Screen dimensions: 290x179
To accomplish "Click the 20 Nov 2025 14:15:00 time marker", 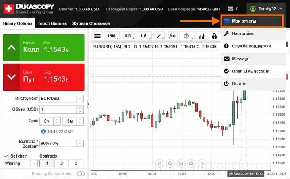I will tap(245, 174).
